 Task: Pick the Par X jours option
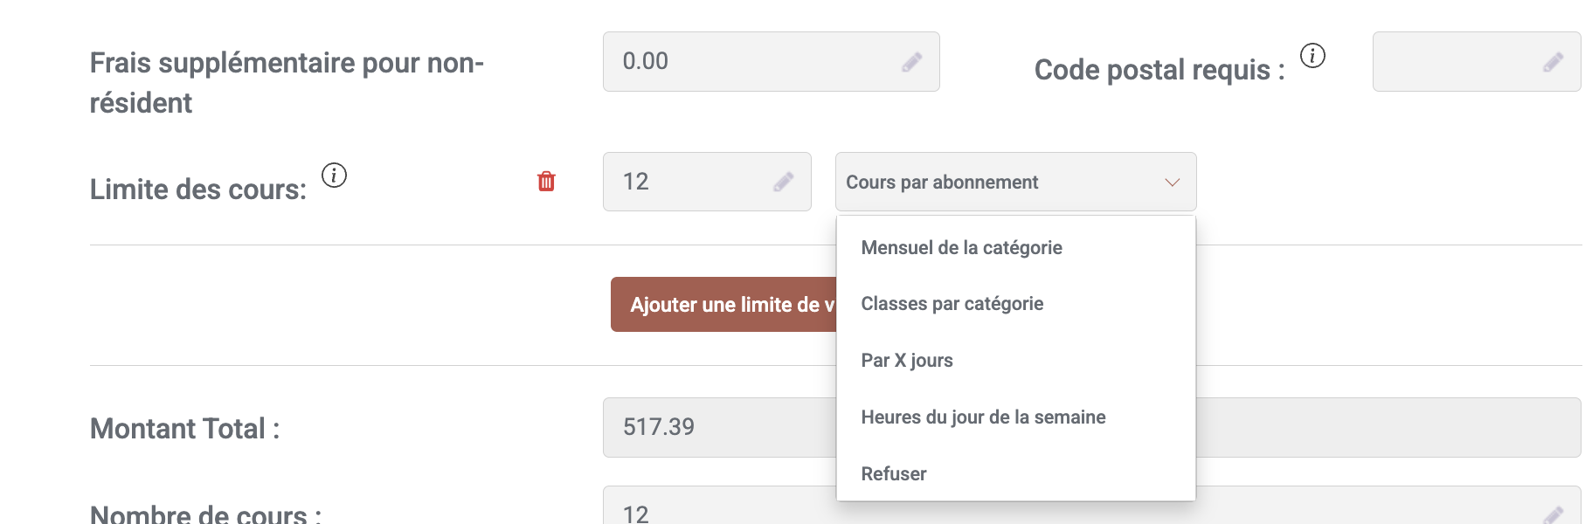[x=906, y=361]
